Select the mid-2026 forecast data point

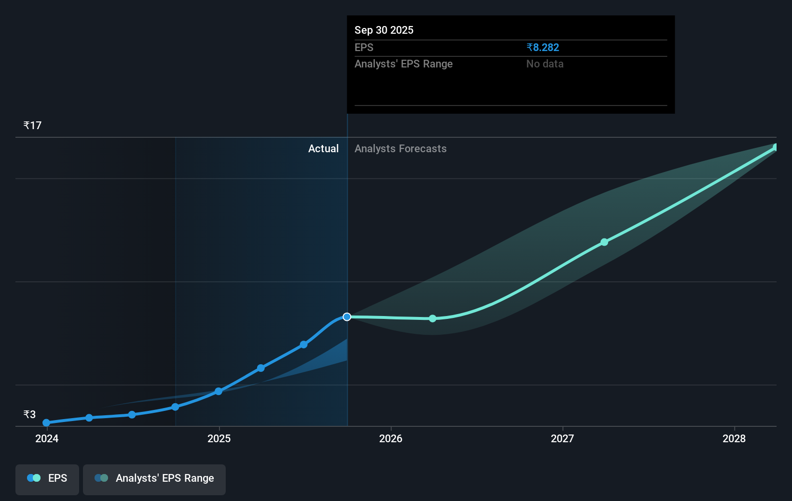(433, 318)
